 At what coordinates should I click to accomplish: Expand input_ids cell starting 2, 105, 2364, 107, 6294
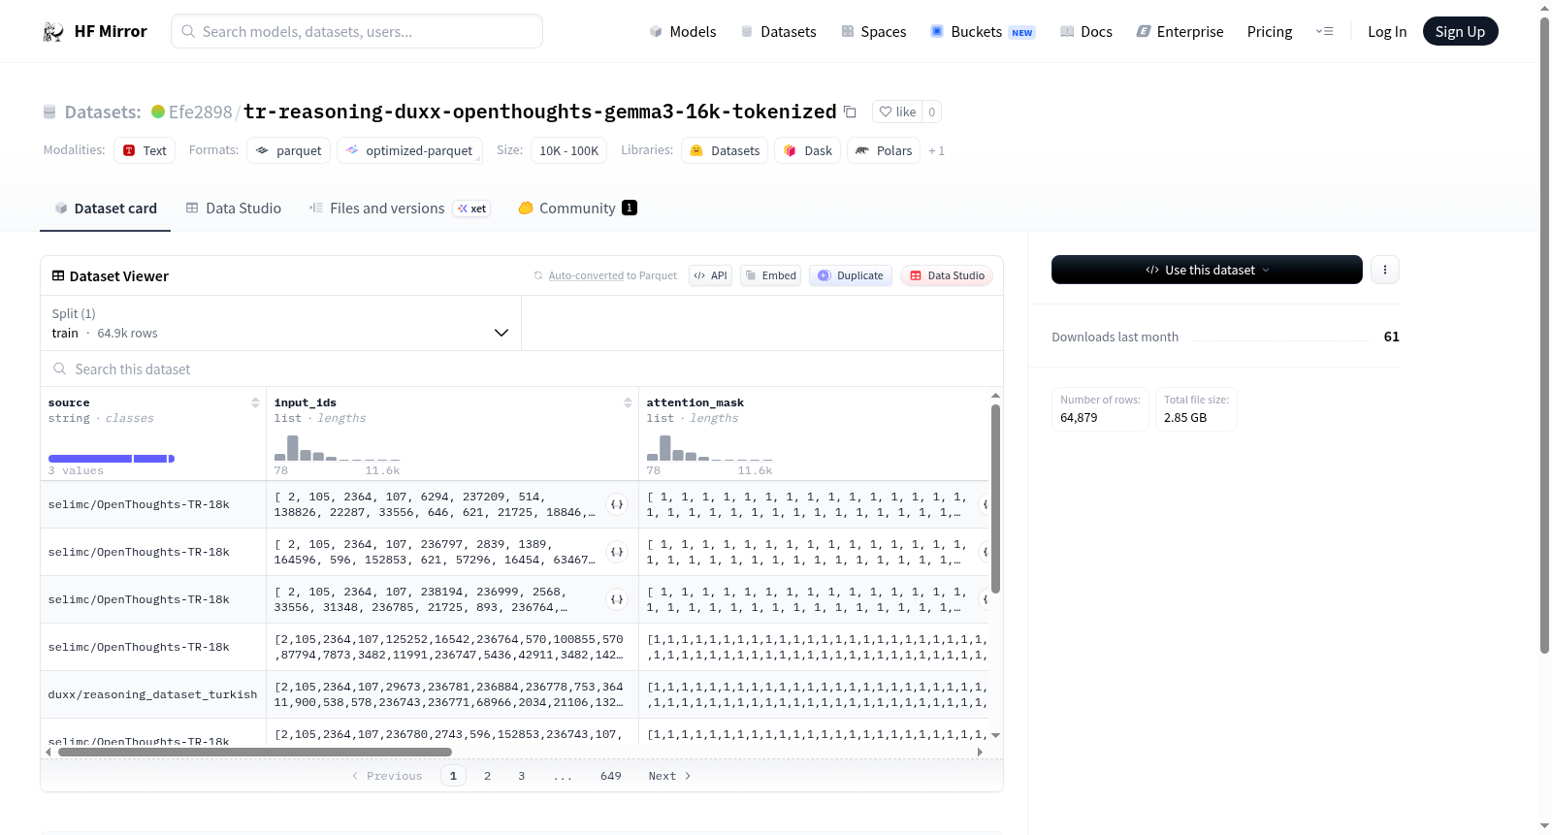tap(617, 504)
